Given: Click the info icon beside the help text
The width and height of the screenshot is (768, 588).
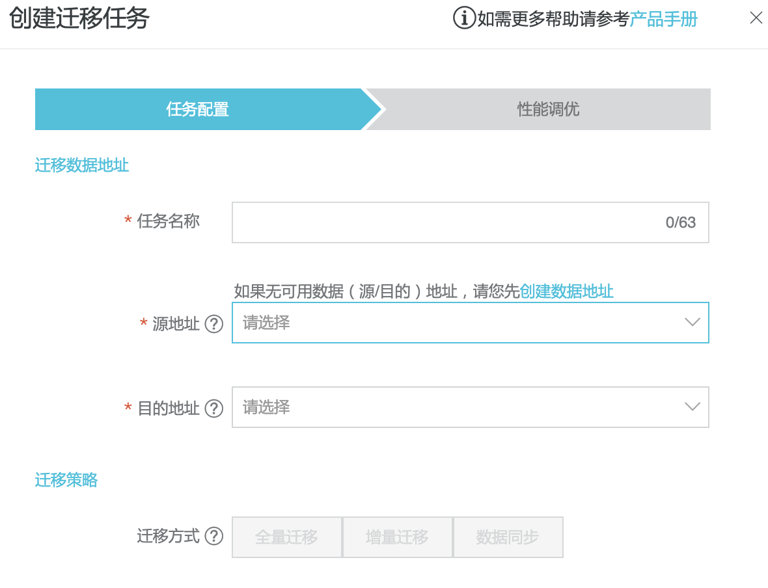Looking at the screenshot, I should pos(464,18).
